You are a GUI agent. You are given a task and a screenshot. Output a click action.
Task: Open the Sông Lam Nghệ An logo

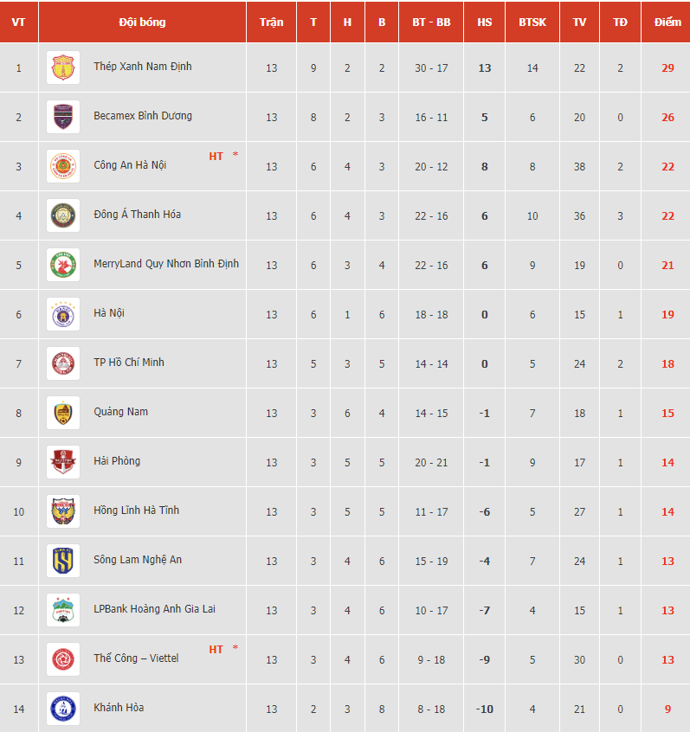point(63,561)
